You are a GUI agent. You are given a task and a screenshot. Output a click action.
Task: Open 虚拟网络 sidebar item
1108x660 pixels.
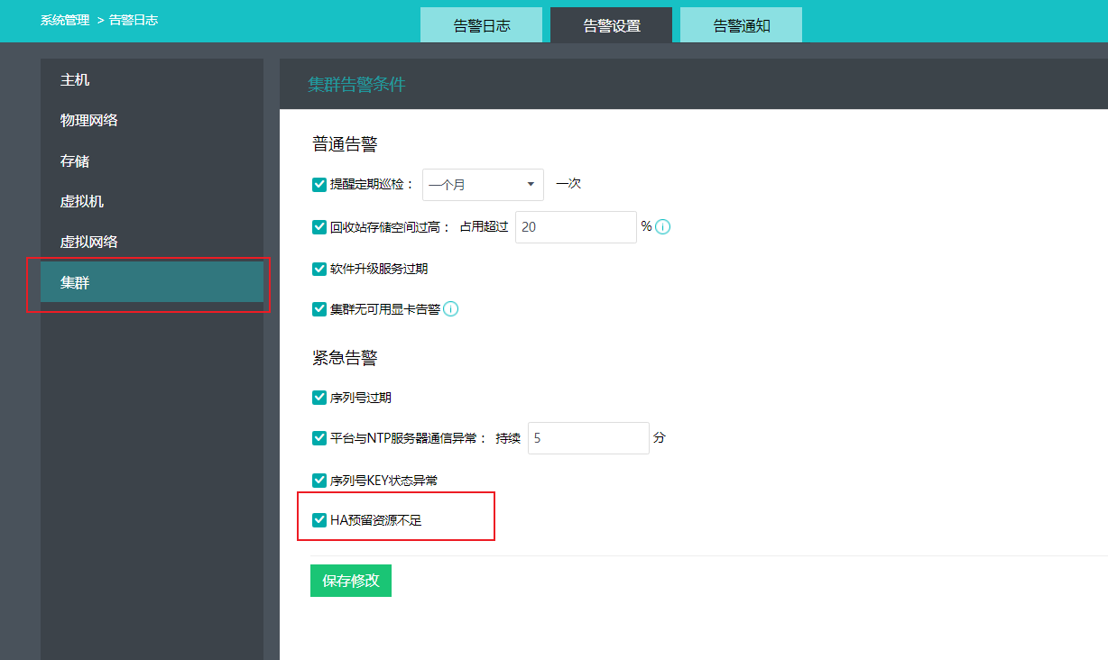click(x=152, y=242)
